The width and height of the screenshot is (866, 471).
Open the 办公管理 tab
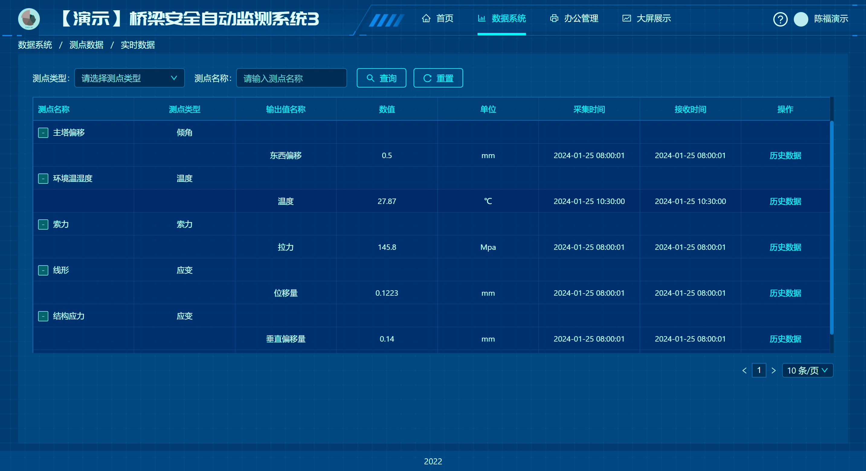point(574,18)
